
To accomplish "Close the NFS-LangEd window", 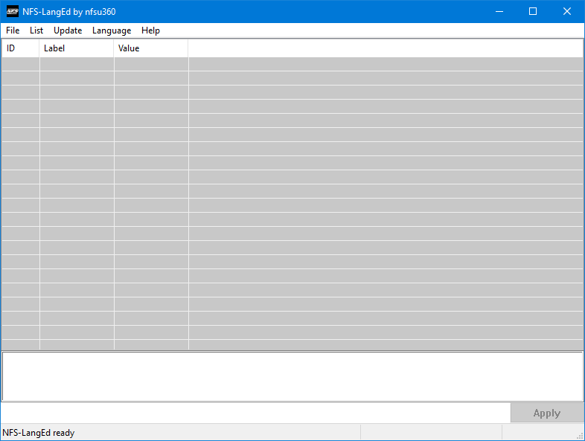I will [x=567, y=11].
